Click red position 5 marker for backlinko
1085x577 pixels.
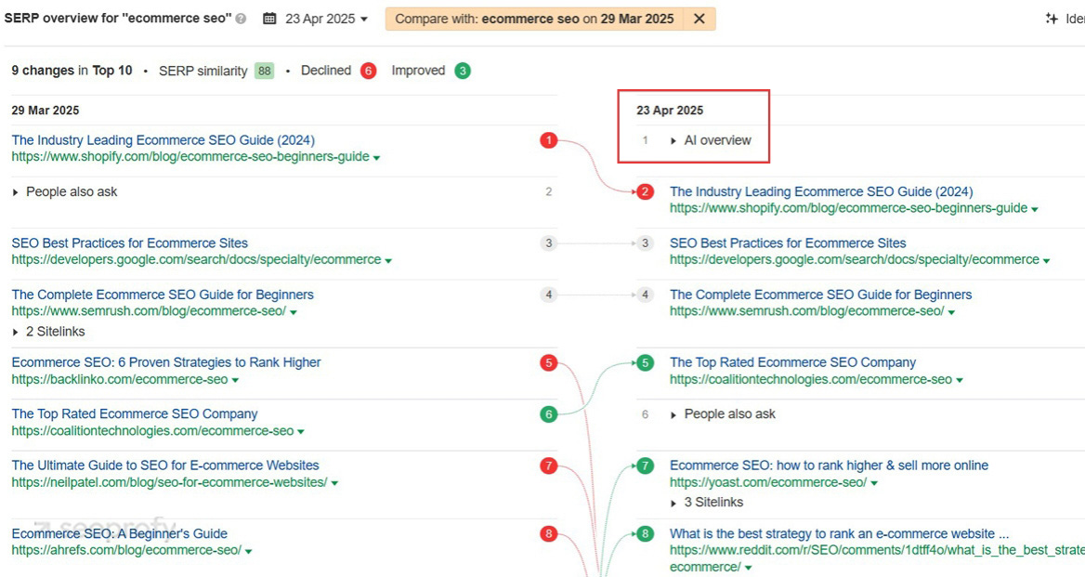549,362
